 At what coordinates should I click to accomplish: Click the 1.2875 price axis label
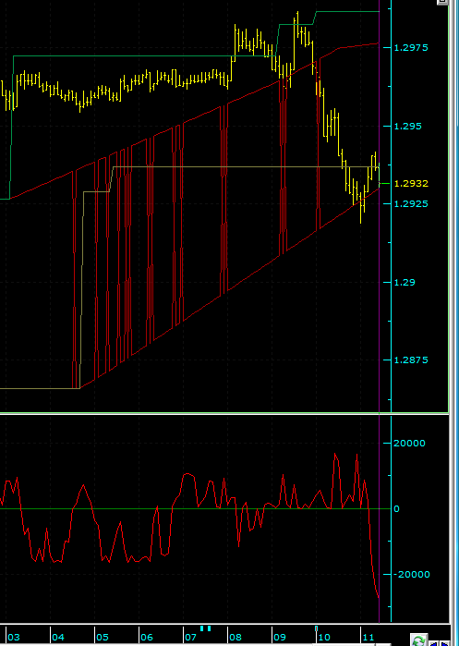(411, 360)
